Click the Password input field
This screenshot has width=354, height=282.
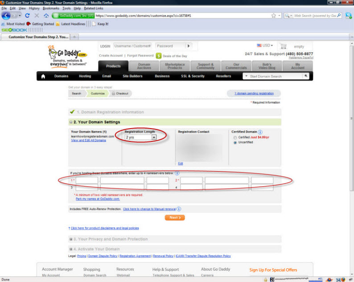tap(170, 46)
